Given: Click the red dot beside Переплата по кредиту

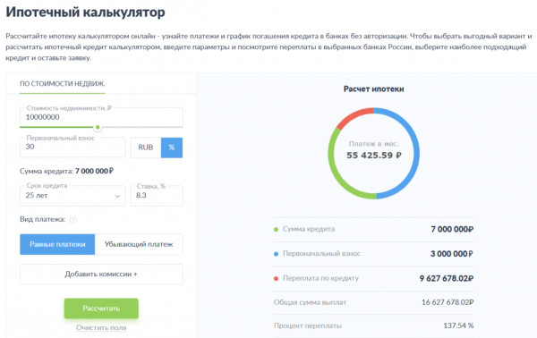Looking at the screenshot, I should click(x=276, y=278).
